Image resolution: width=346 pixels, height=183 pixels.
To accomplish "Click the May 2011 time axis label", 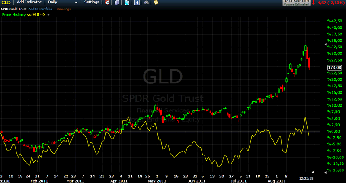I will pyautogui.click(x=157, y=181).
